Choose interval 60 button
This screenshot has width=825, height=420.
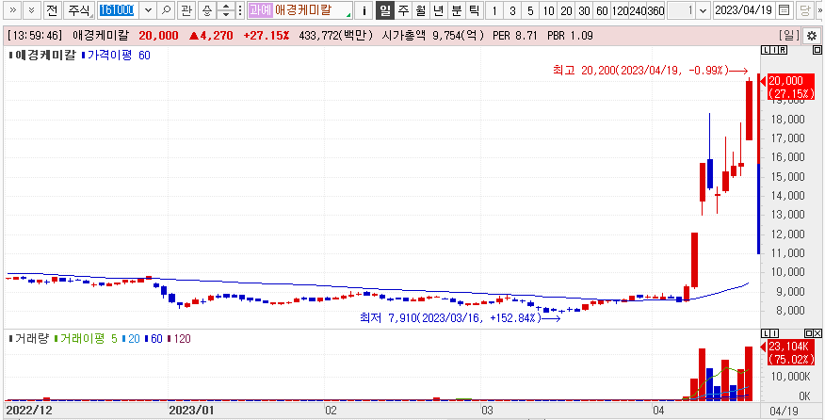[602, 10]
